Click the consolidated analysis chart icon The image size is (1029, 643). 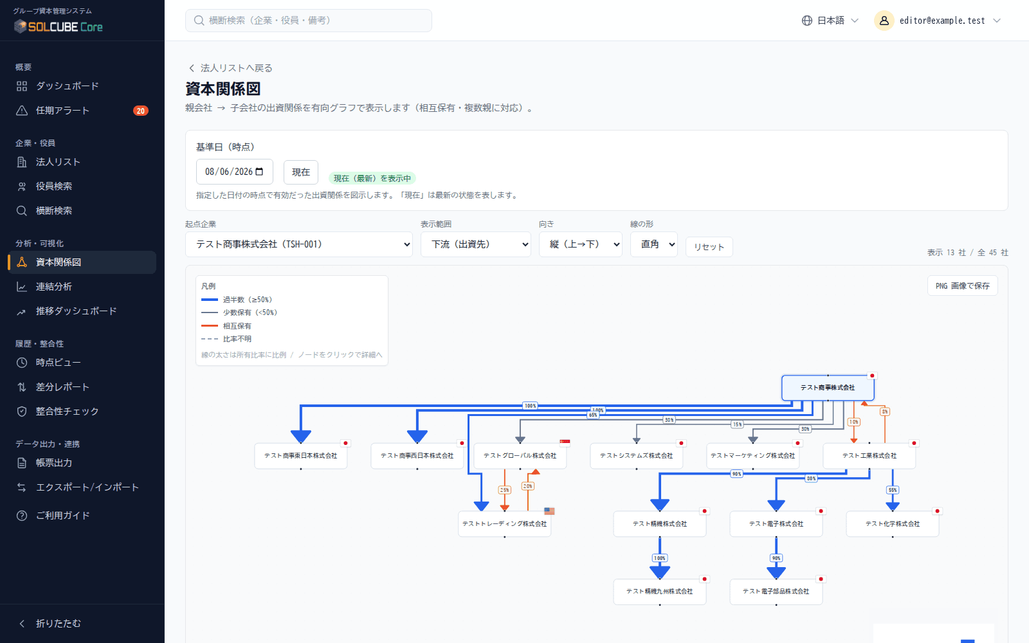point(22,287)
